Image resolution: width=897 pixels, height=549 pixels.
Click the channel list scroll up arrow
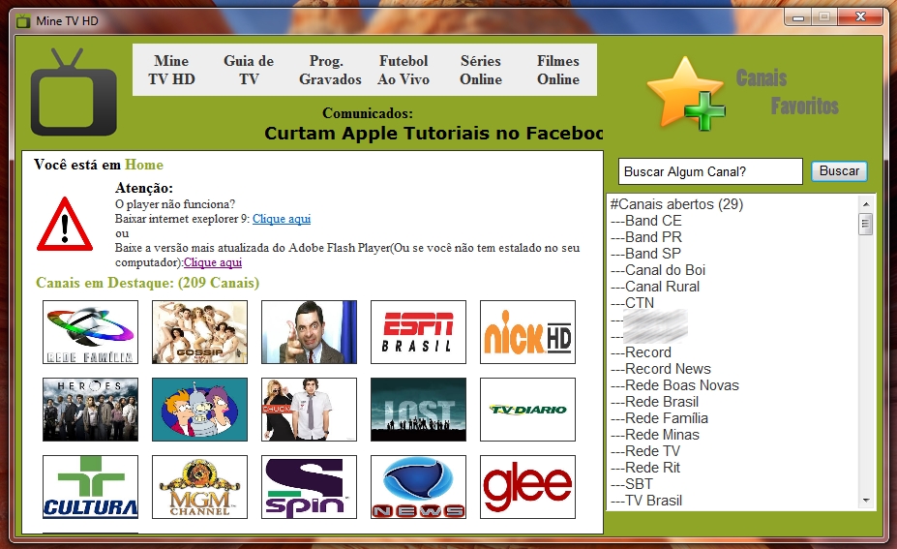point(865,203)
